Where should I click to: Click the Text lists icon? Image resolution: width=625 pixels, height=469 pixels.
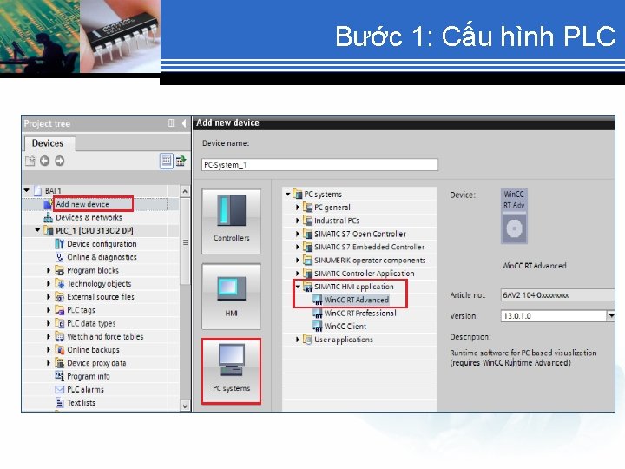click(x=59, y=402)
